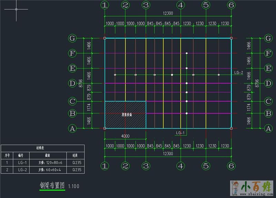The width and height of the screenshot is (276, 198).
Task: Select the LG-1 beam label below the plan
Action: pos(180,133)
